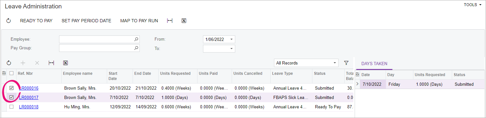This screenshot has height=118, width=486.
Task: Tick the checkbox for LR000018
Action: click(x=12, y=107)
